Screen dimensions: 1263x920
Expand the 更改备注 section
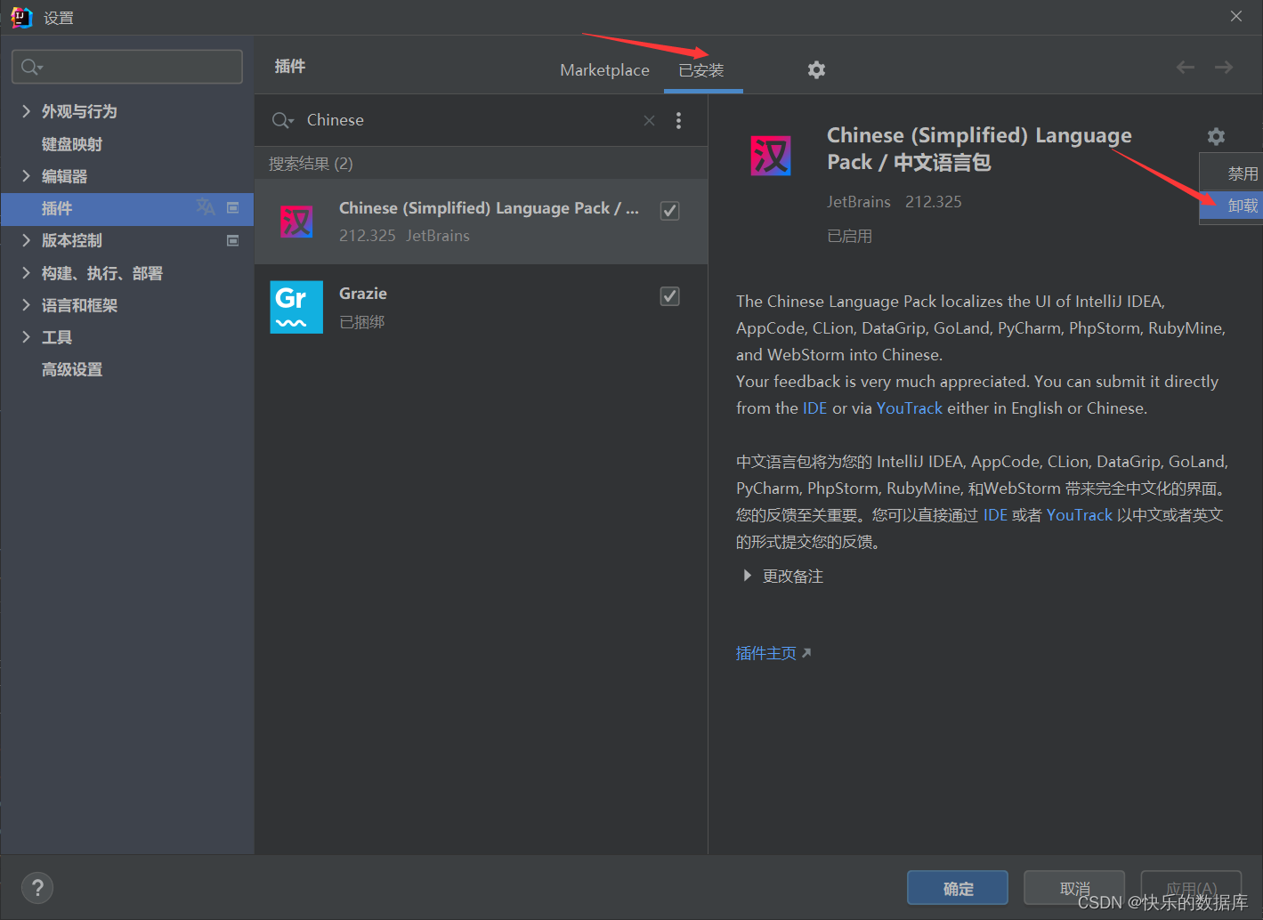747,576
